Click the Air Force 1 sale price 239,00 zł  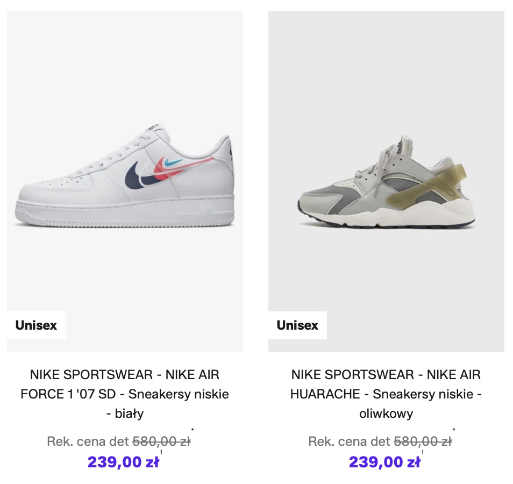(123, 462)
